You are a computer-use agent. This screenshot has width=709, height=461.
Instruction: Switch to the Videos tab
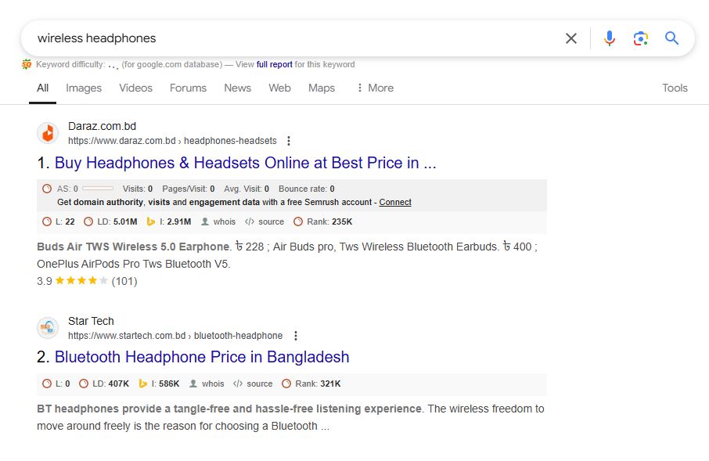click(135, 88)
